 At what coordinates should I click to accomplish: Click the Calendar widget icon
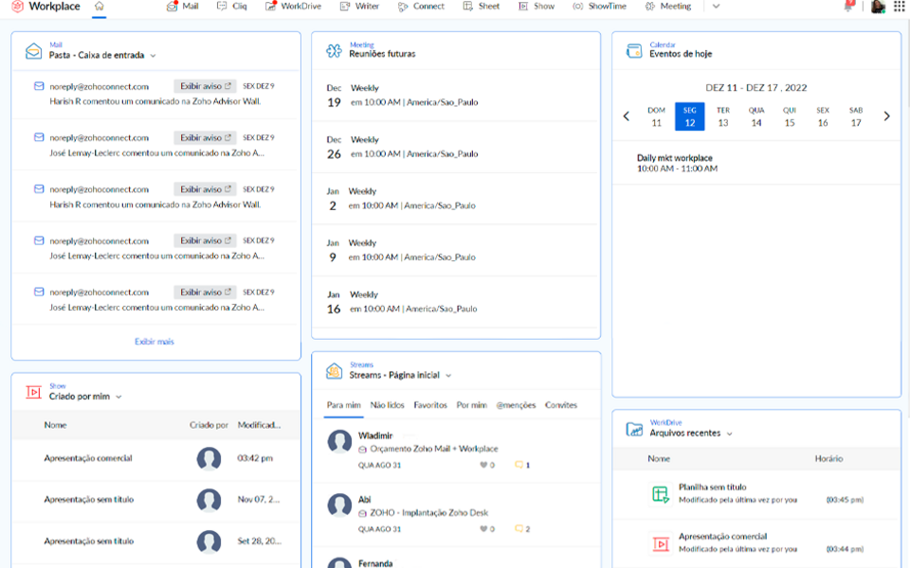point(634,51)
